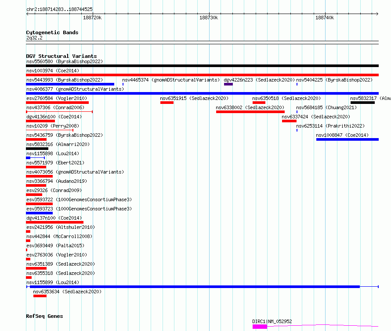The image size is (391, 331).
Task: Select nsv5436759 (ByrskaBishop2022) label
Action: pyautogui.click(x=65, y=135)
